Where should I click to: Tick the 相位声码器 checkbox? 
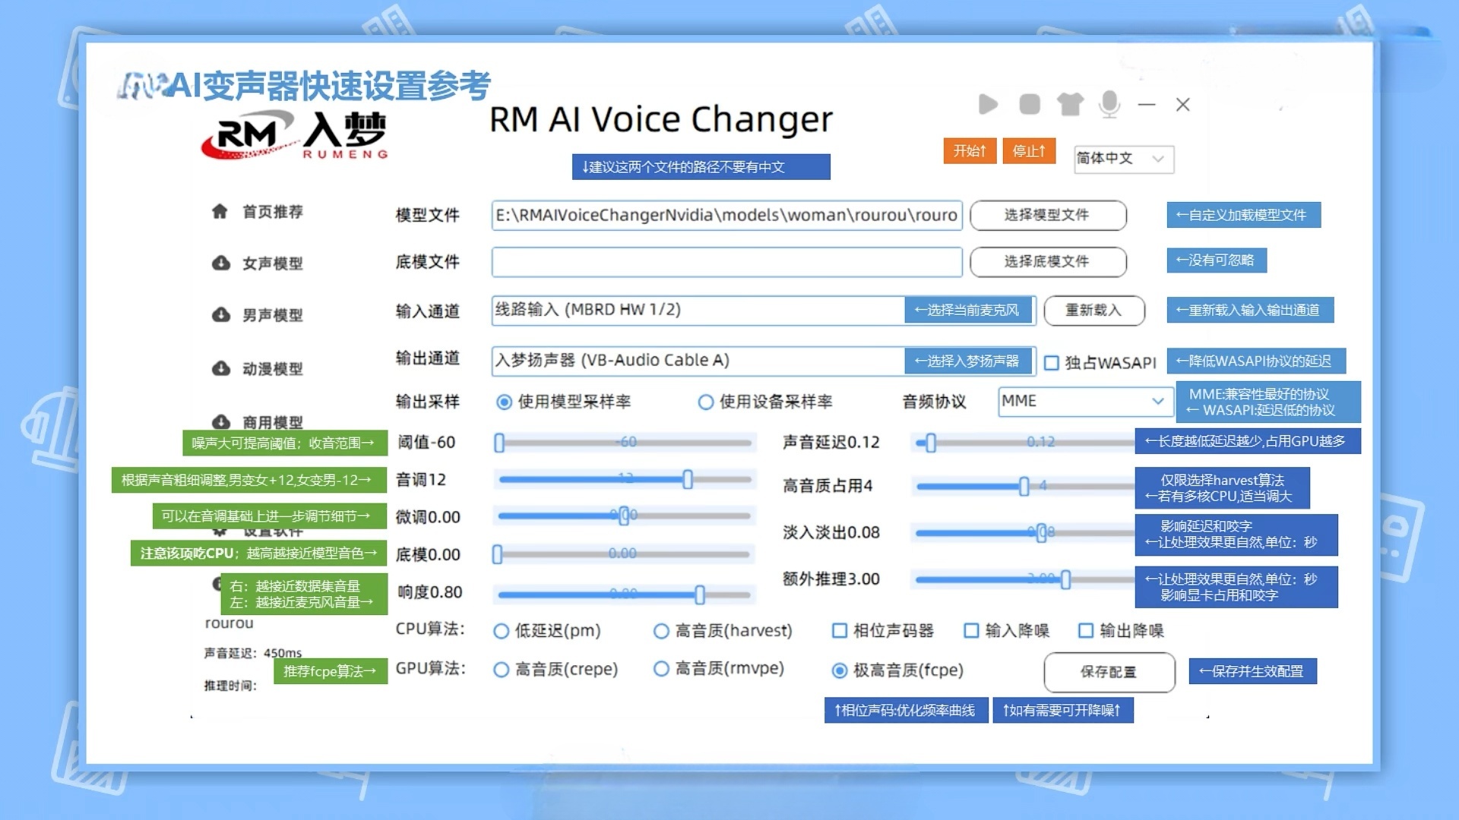point(840,630)
